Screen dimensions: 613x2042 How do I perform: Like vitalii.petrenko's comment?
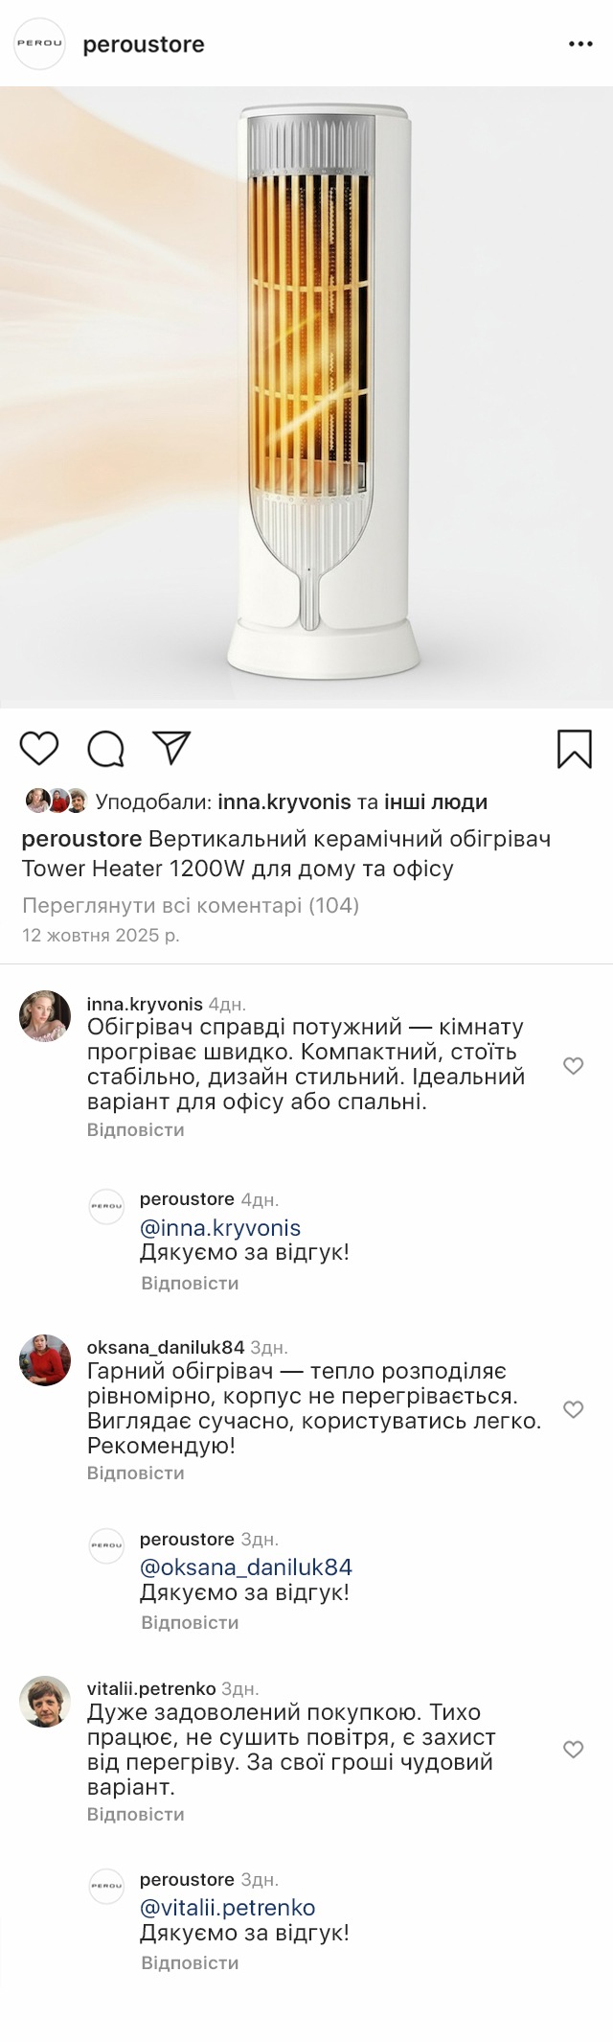573,1750
